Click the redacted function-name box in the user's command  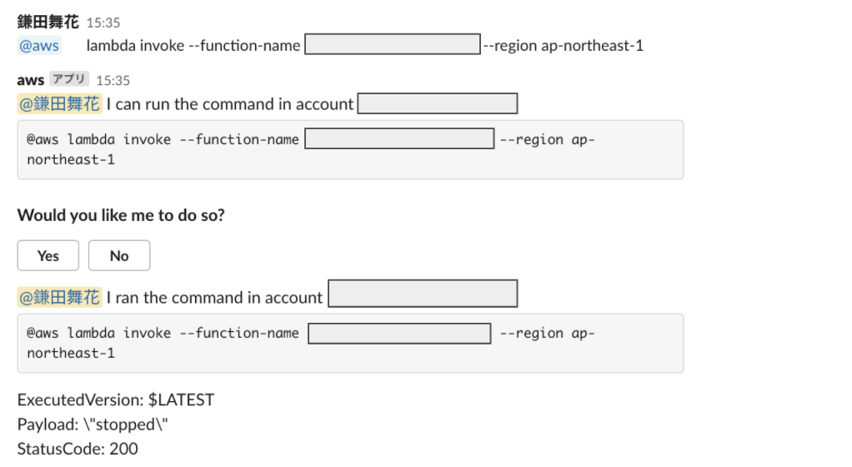(393, 44)
